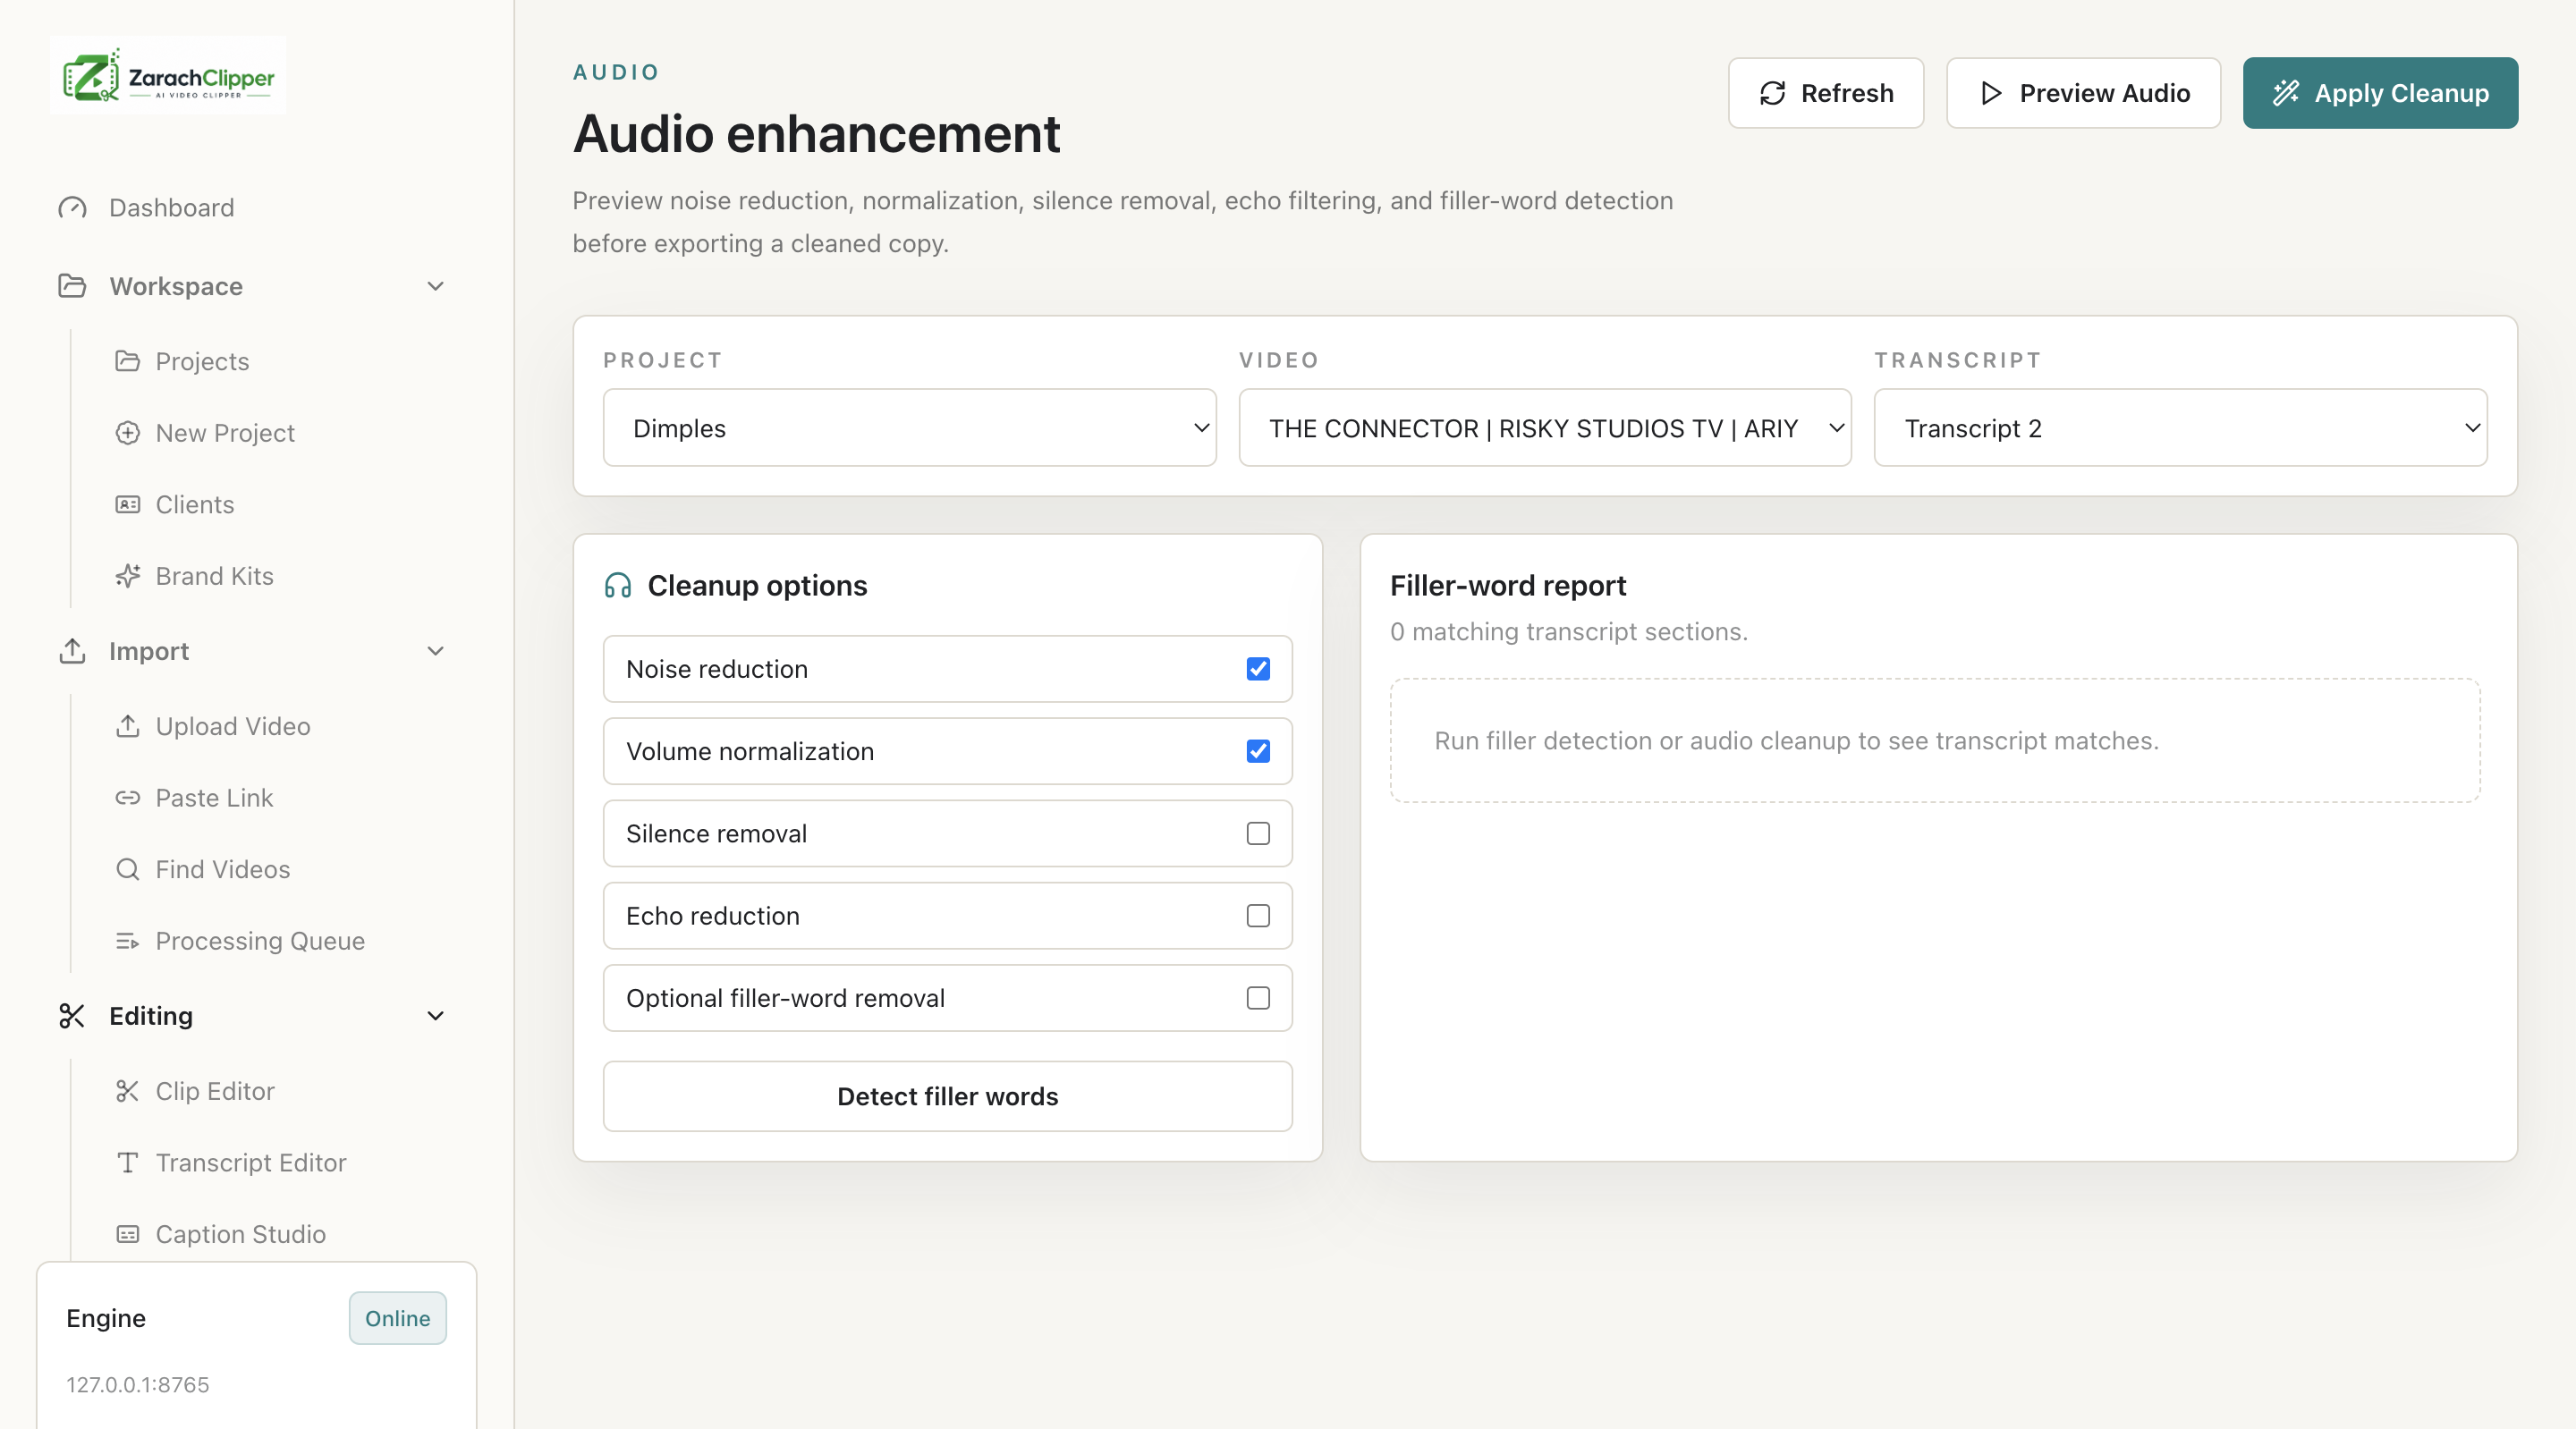Image resolution: width=2576 pixels, height=1429 pixels.
Task: Click the Processing Queue list icon
Action: click(127, 941)
